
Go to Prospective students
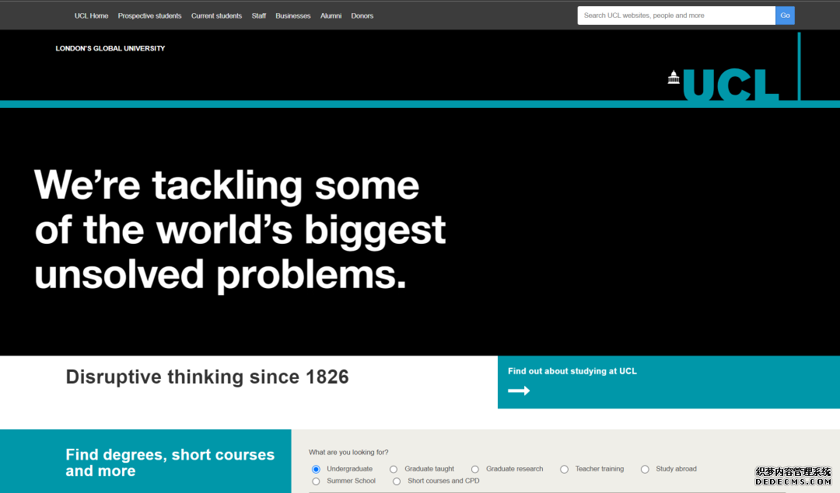[x=149, y=16]
